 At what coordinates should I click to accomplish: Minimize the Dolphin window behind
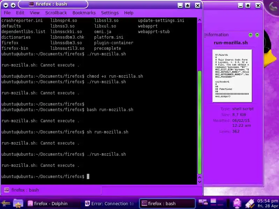click(240, 5)
